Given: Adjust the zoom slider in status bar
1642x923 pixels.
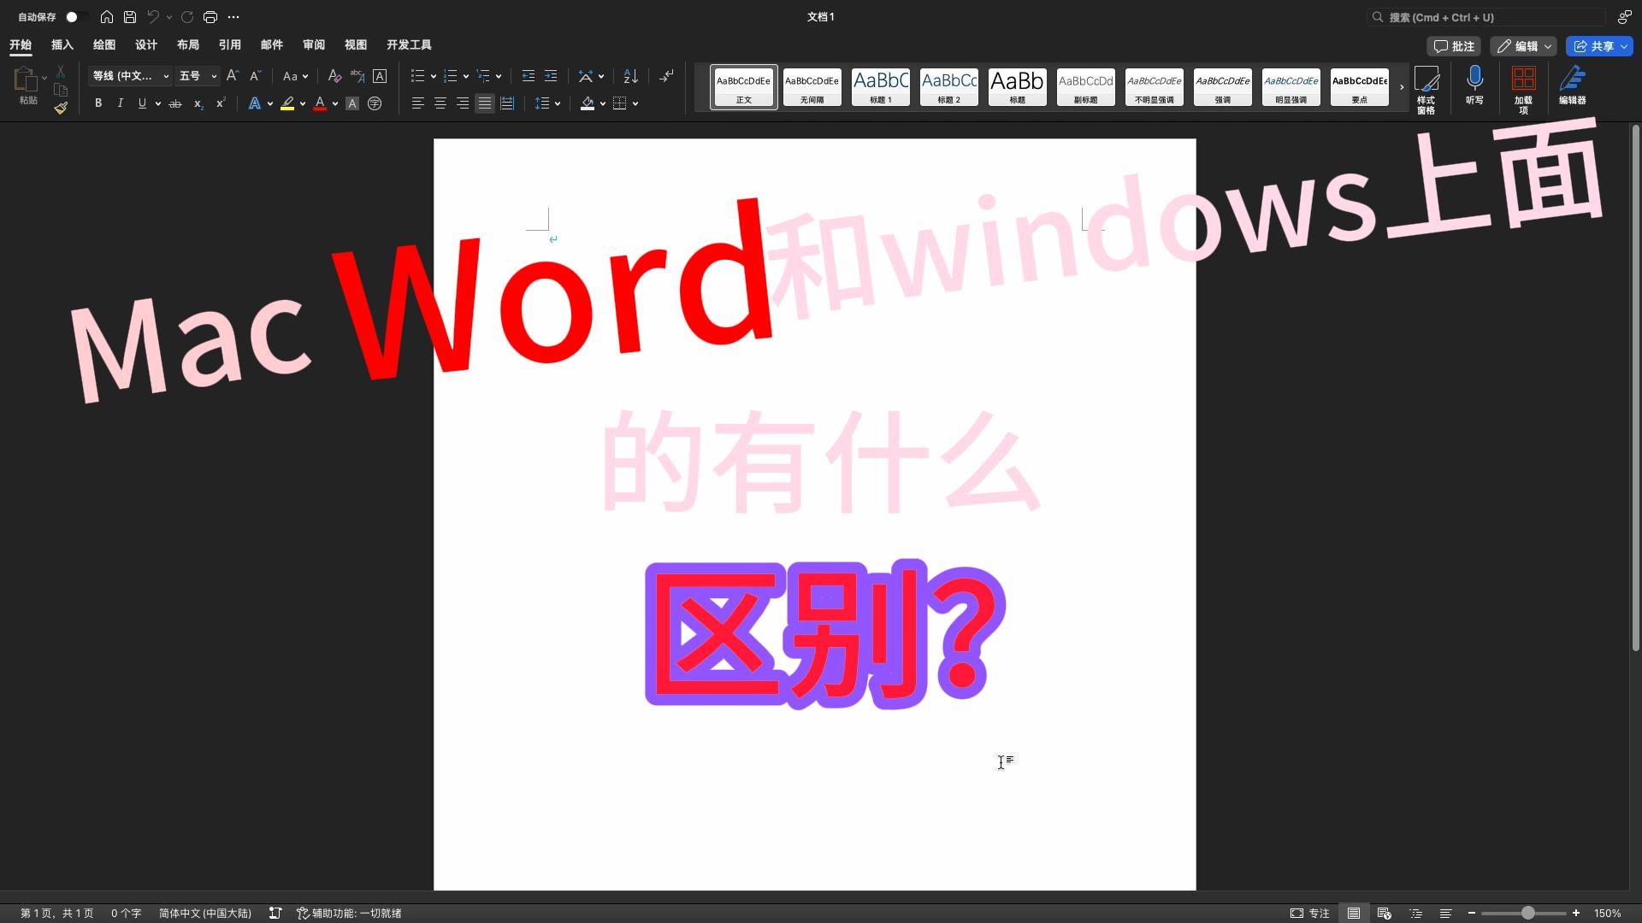Looking at the screenshot, I should coord(1527,913).
